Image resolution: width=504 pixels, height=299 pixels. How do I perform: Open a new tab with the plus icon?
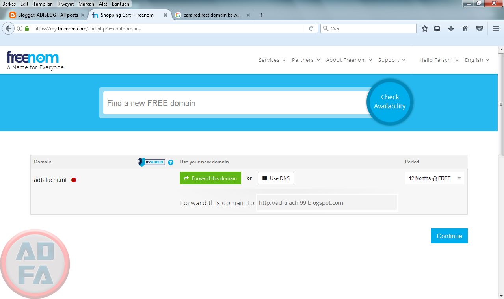261,15
